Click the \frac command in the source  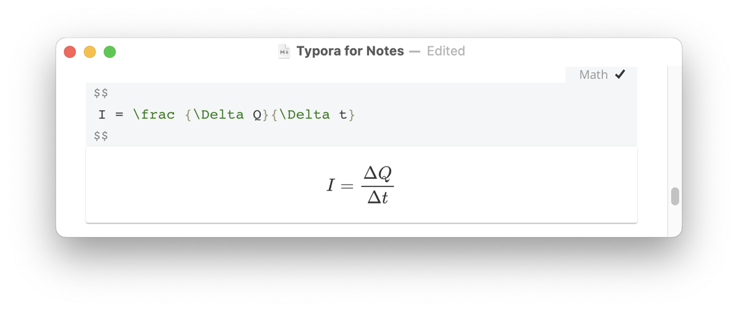pyautogui.click(x=154, y=115)
